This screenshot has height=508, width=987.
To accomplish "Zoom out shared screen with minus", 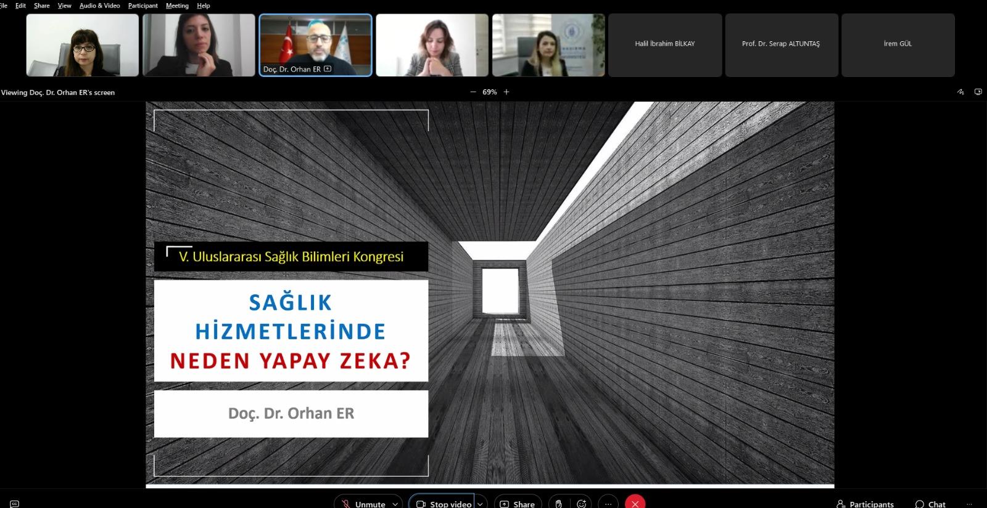I will (473, 92).
